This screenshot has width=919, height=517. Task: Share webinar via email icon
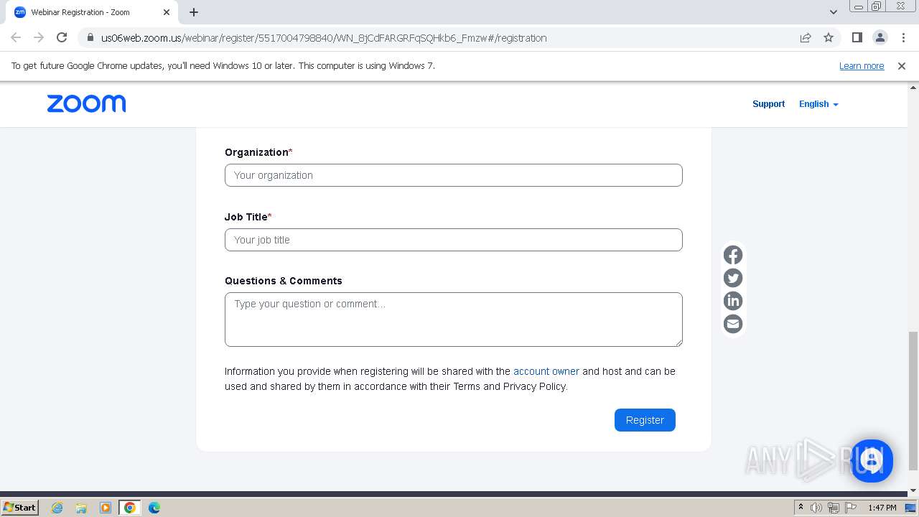[733, 324]
